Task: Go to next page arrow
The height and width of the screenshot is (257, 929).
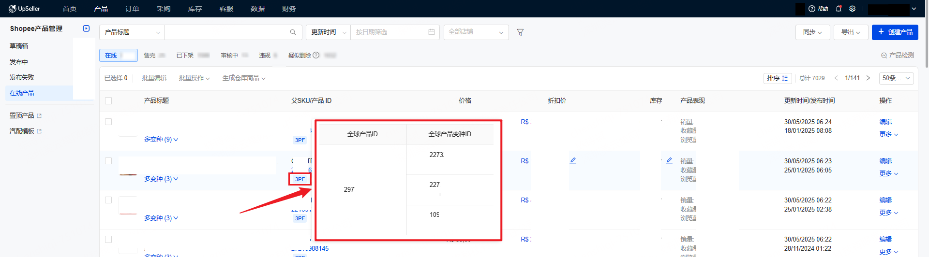Action: pyautogui.click(x=868, y=78)
